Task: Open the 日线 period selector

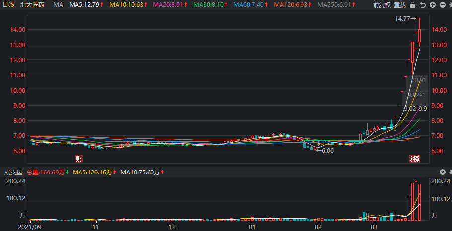Action: tap(9, 5)
